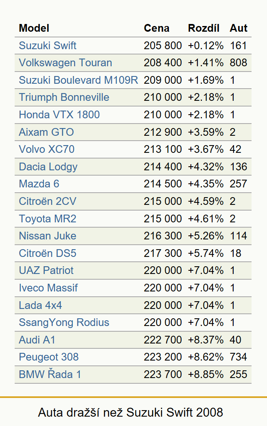Click the Audi A1 link

[x=37, y=340]
